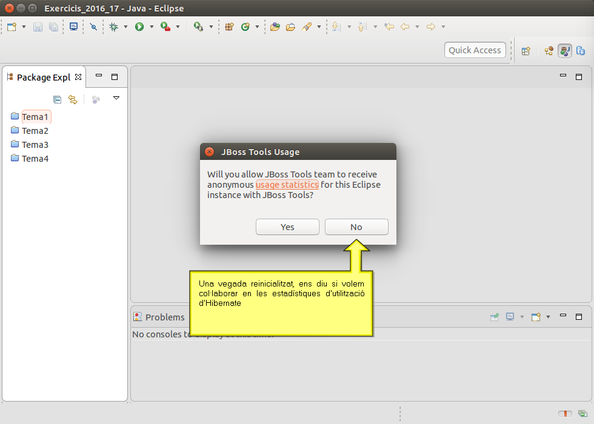Maximize the Package Explorer panel
The image size is (594, 424).
115,77
